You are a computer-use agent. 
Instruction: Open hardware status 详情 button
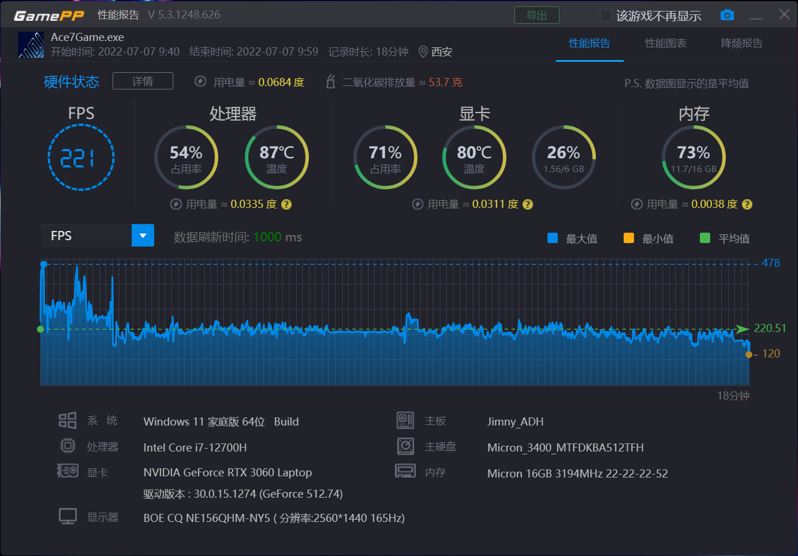143,81
